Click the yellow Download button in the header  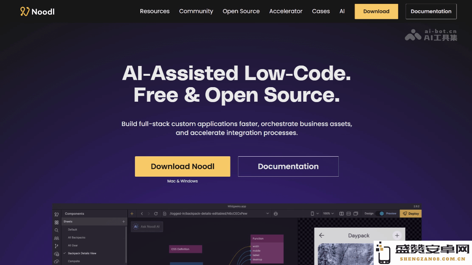pyautogui.click(x=376, y=11)
